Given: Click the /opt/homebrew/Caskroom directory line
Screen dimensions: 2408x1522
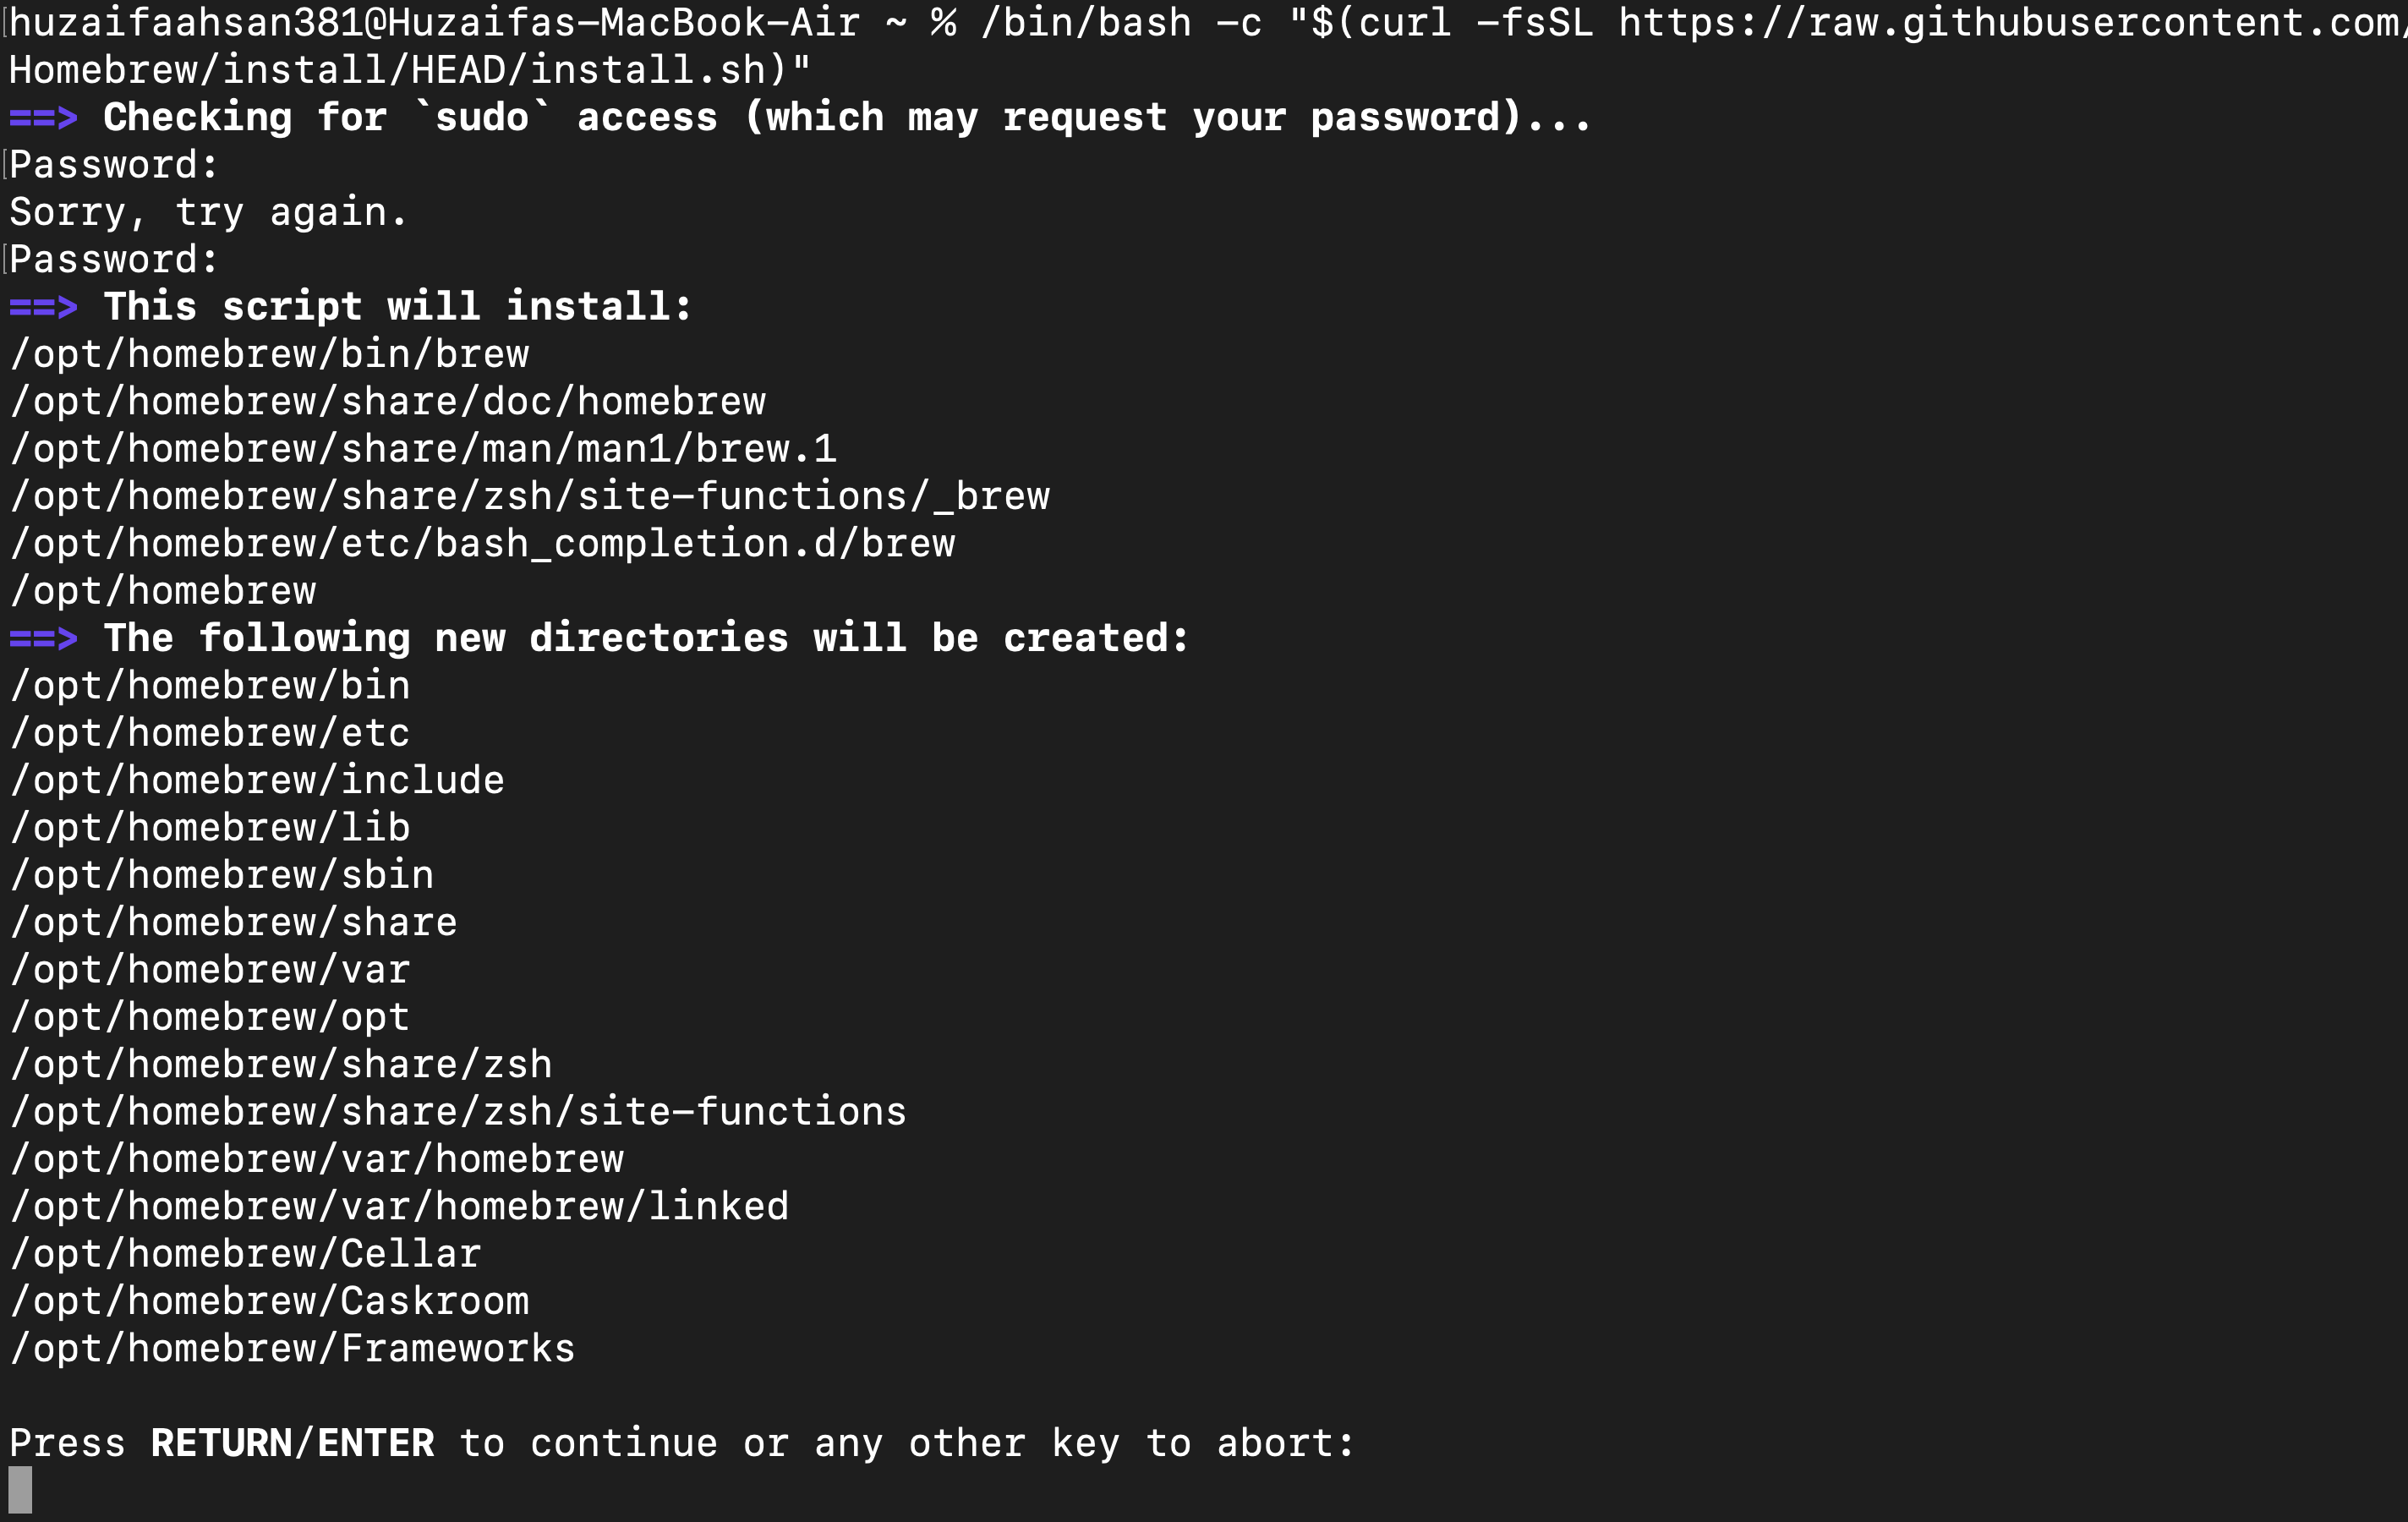Looking at the screenshot, I should (270, 1301).
